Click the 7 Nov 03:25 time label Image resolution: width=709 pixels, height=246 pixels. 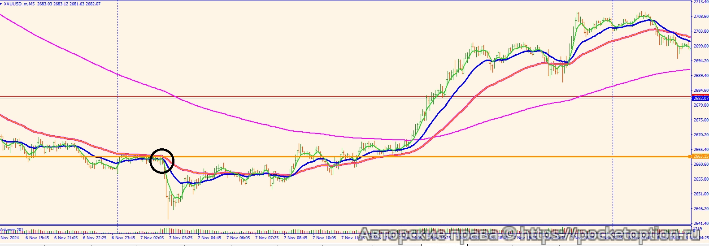point(182,238)
